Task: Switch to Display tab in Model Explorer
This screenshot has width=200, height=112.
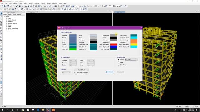Action: 10,15
